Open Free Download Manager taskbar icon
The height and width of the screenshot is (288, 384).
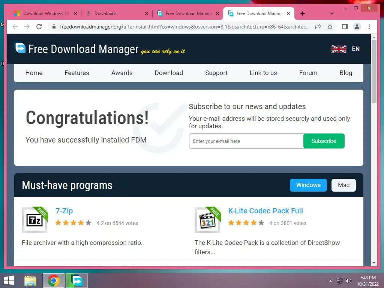point(76,280)
